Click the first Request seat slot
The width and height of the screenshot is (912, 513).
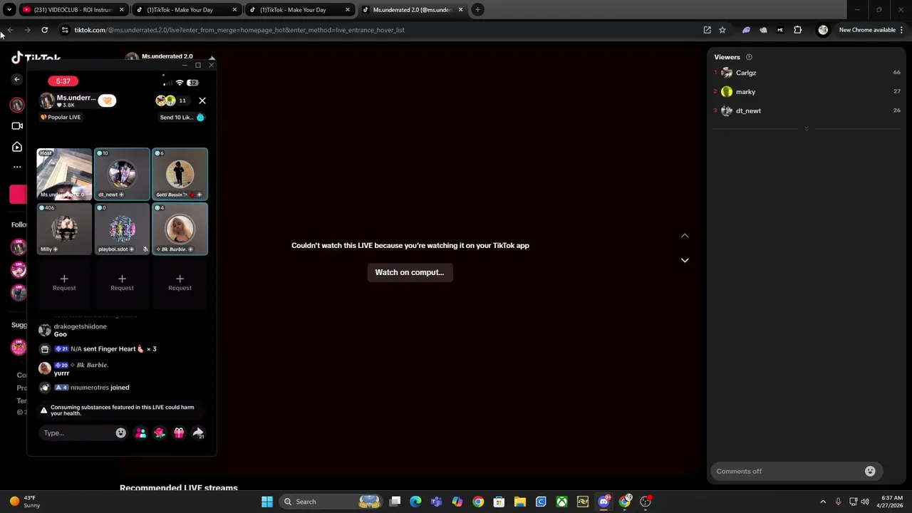(x=64, y=282)
